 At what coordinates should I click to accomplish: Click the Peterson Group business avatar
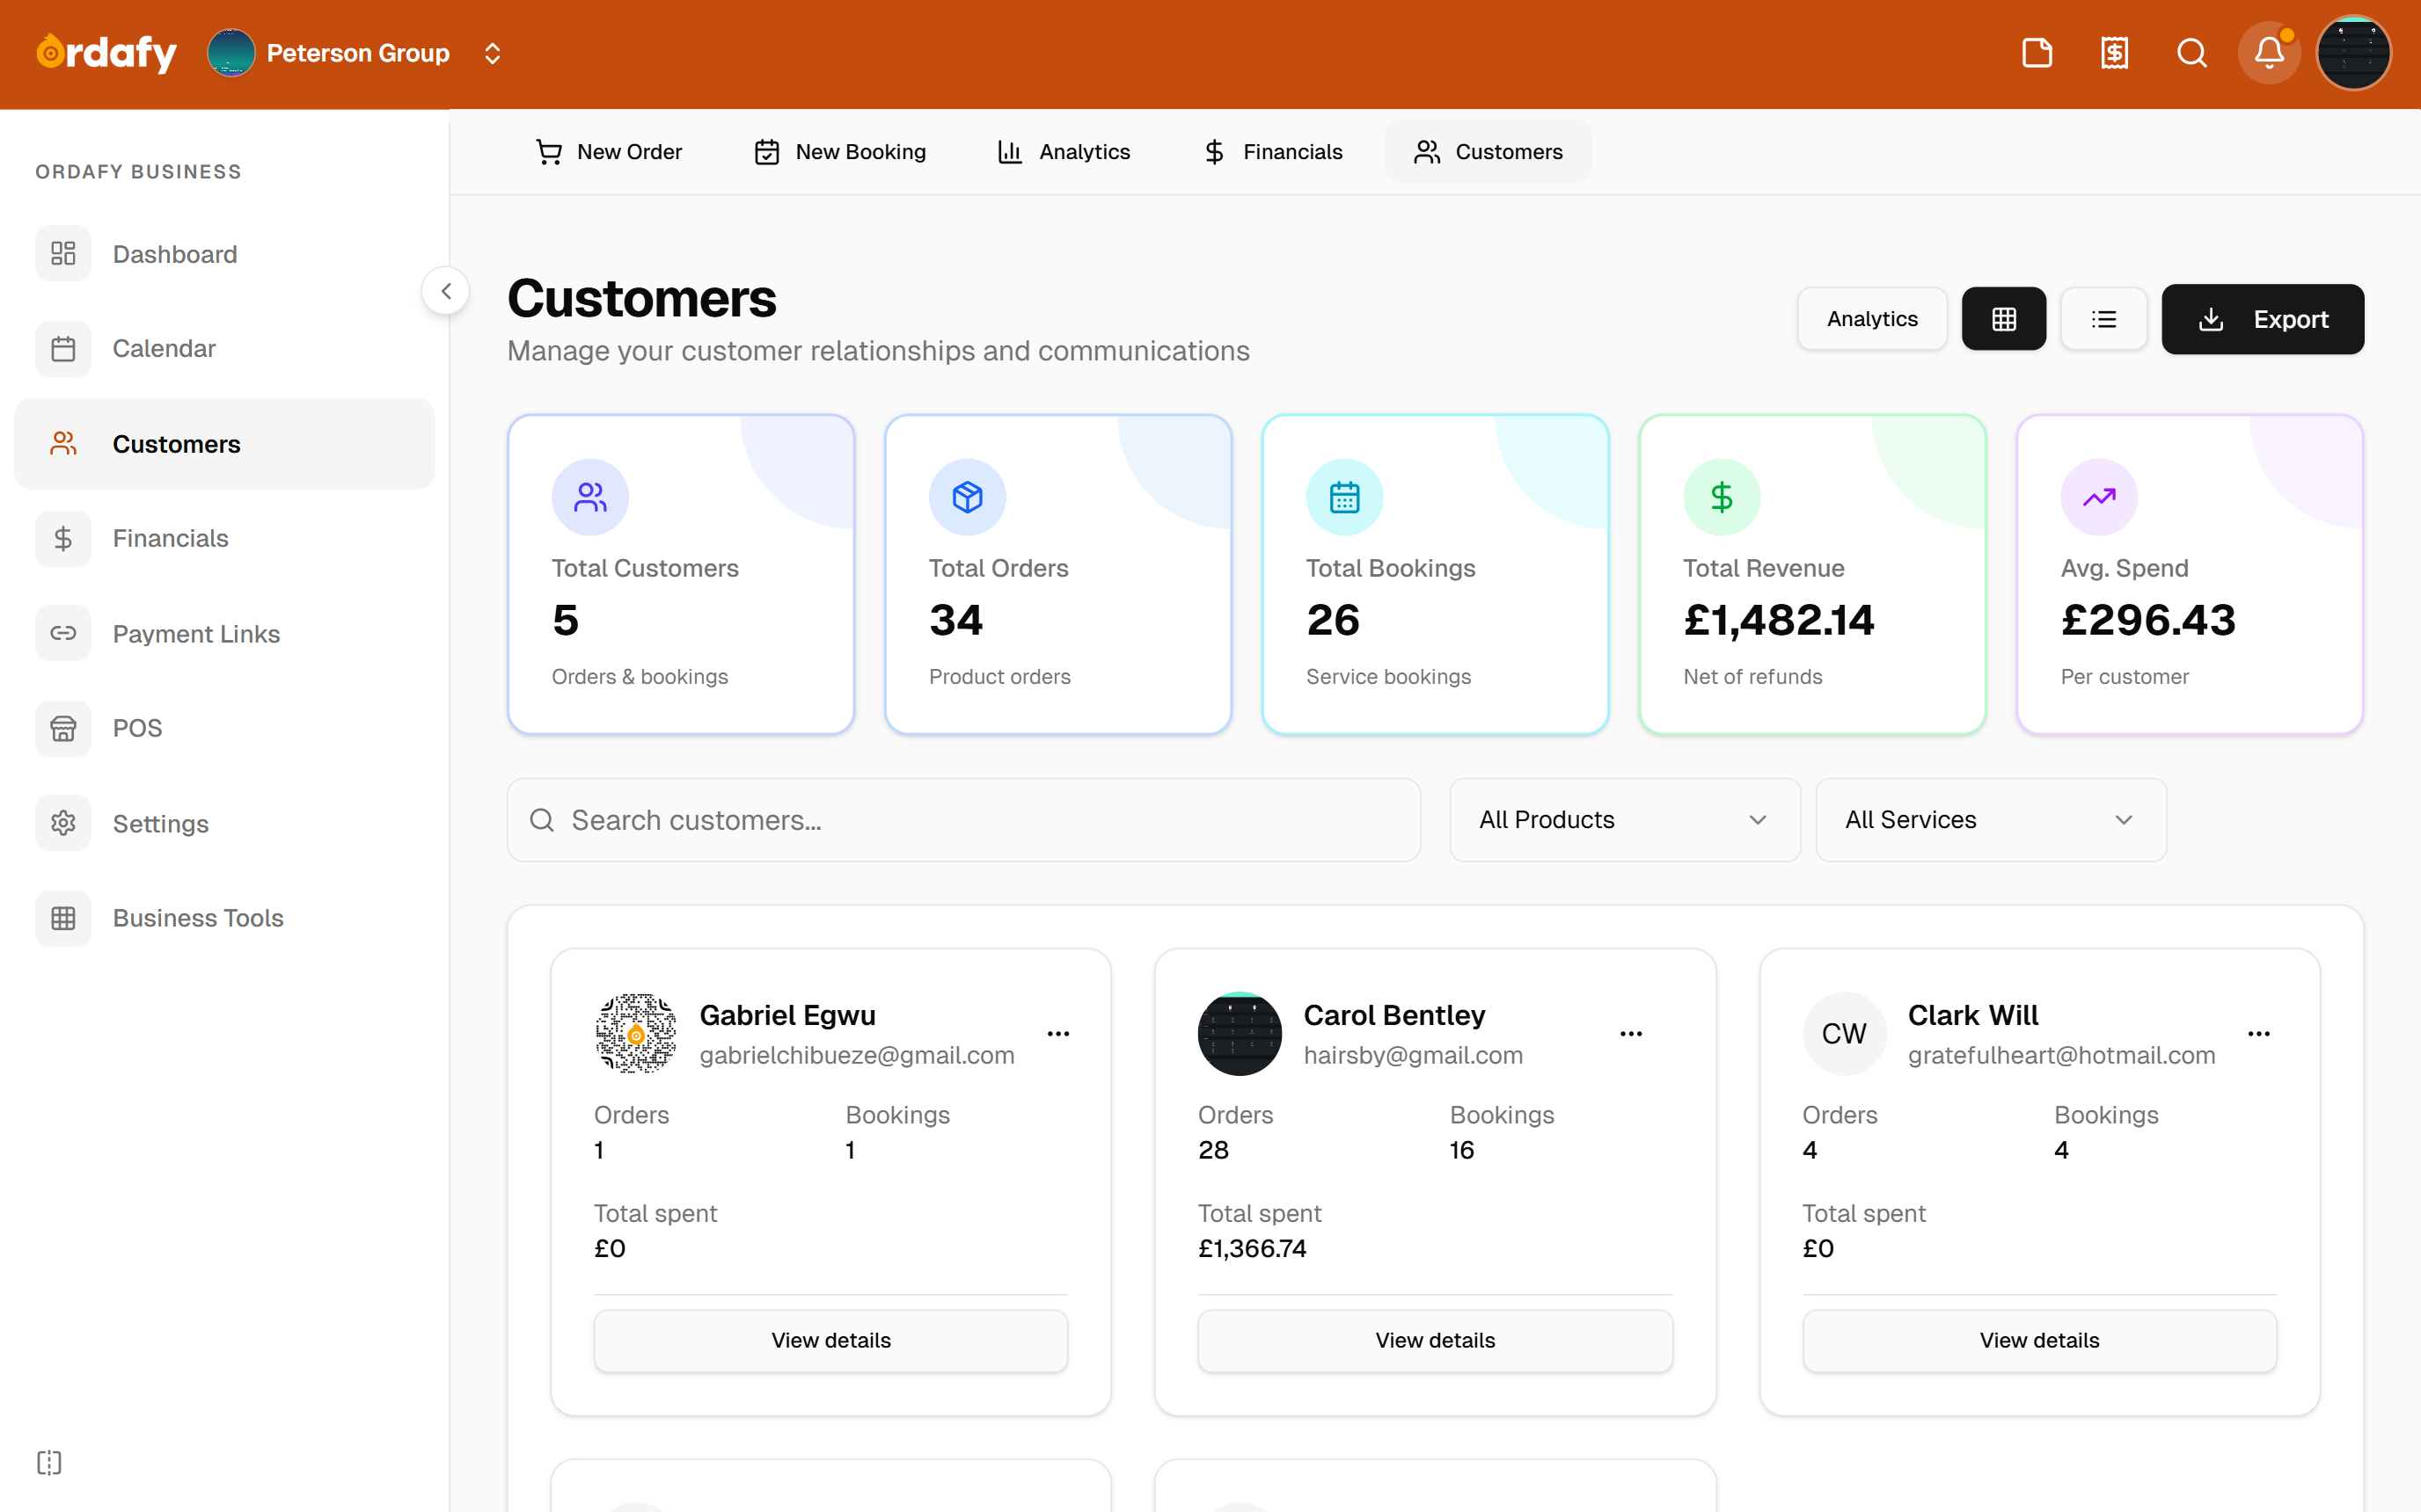230,53
